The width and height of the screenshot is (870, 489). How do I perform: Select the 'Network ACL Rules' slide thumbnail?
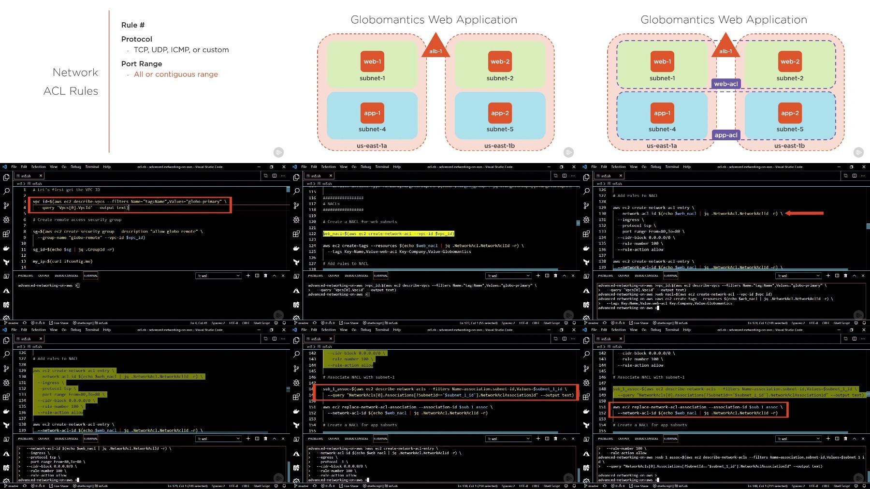(x=145, y=81)
